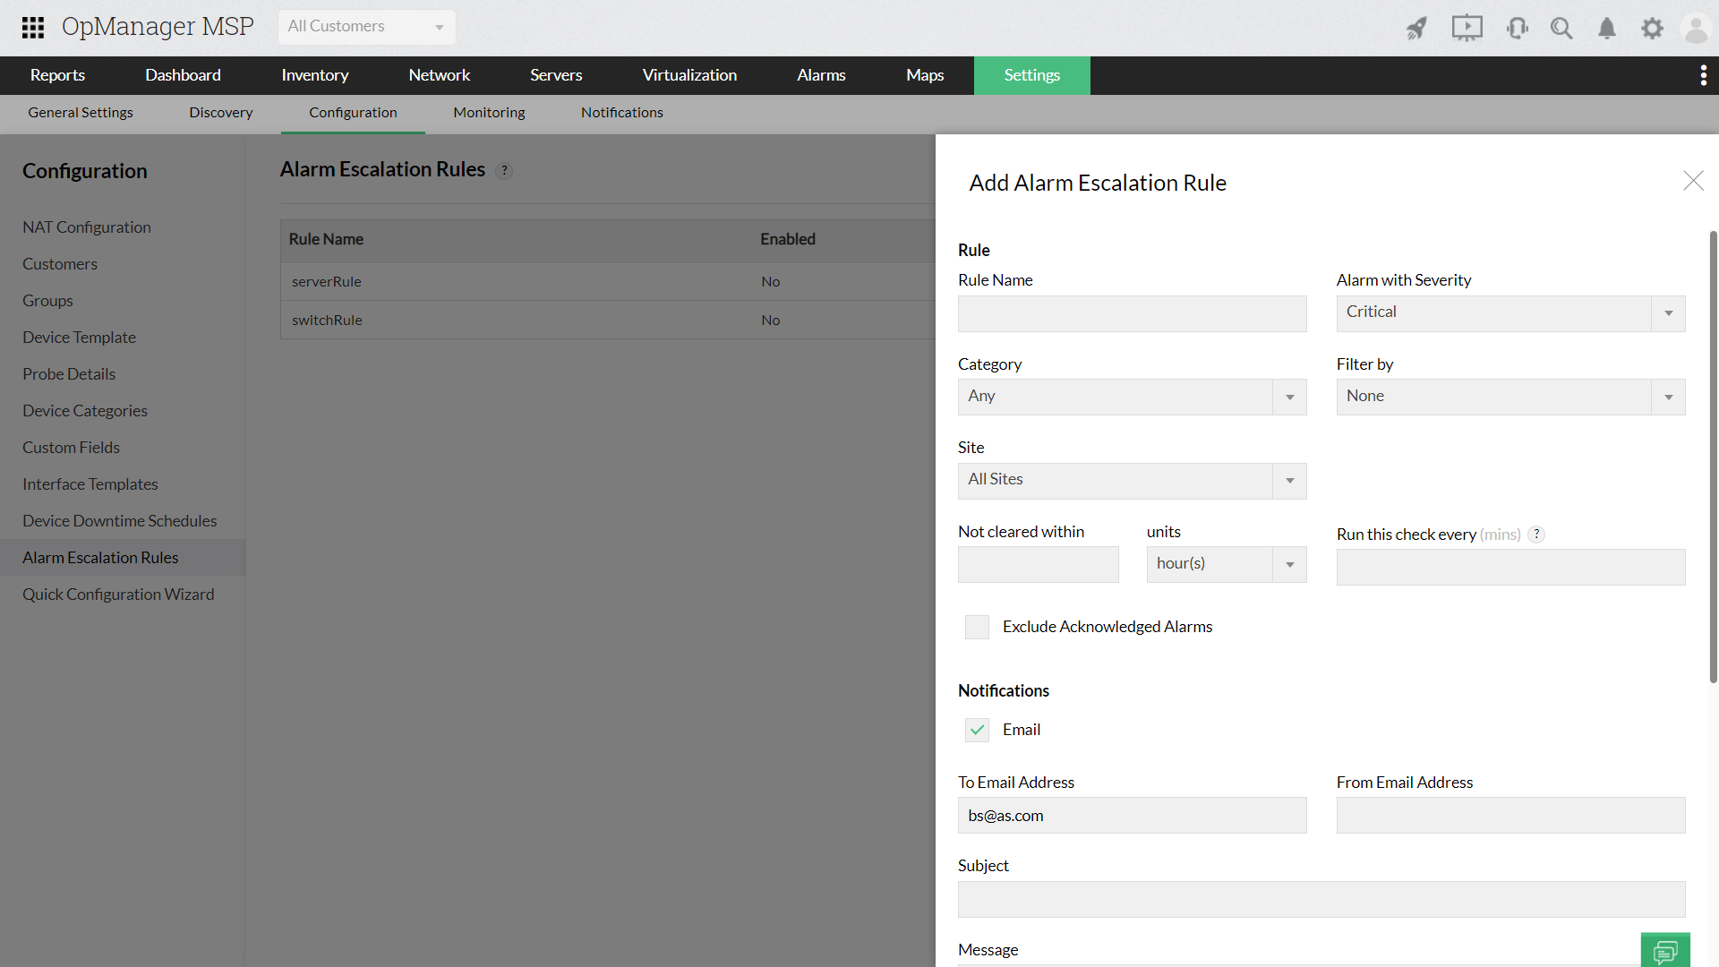Uncheck the Email notification checkbox
This screenshot has width=1719, height=967.
pyautogui.click(x=977, y=730)
